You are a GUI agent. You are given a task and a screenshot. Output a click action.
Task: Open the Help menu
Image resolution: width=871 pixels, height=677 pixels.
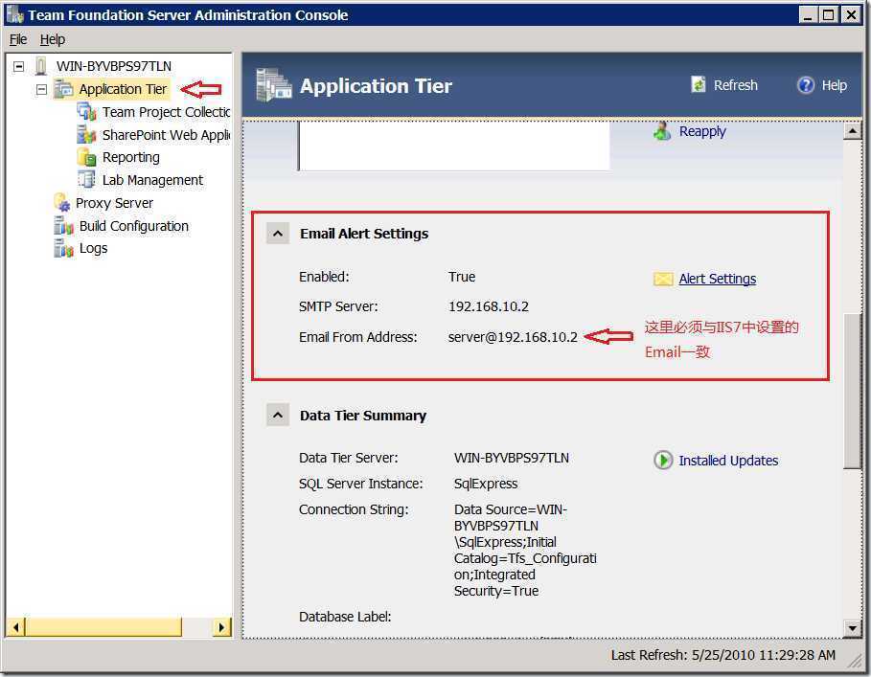point(52,39)
